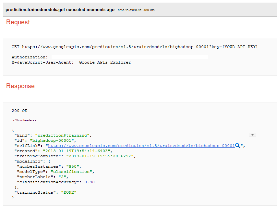Click the red Response section heading

coord(20,86)
